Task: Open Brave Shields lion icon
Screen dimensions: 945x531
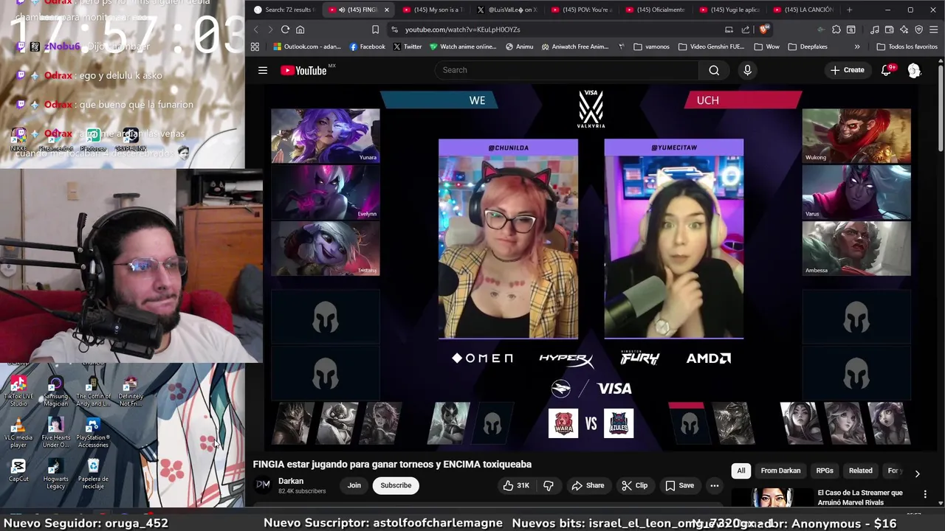Action: [763, 29]
